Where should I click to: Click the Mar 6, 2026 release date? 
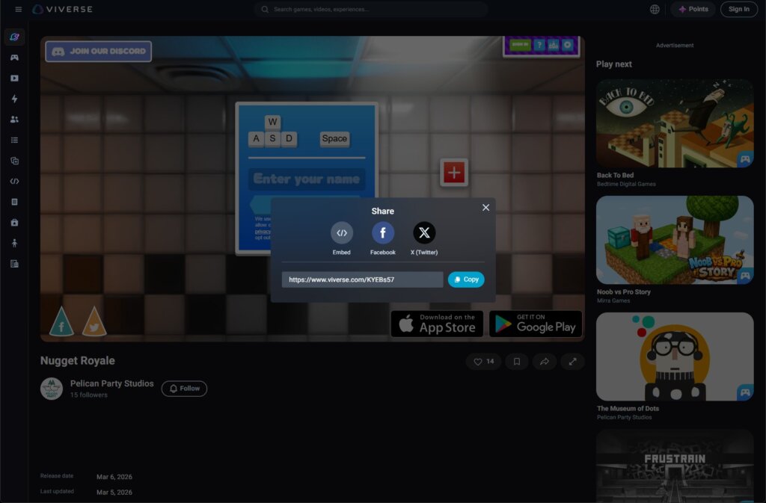click(114, 477)
